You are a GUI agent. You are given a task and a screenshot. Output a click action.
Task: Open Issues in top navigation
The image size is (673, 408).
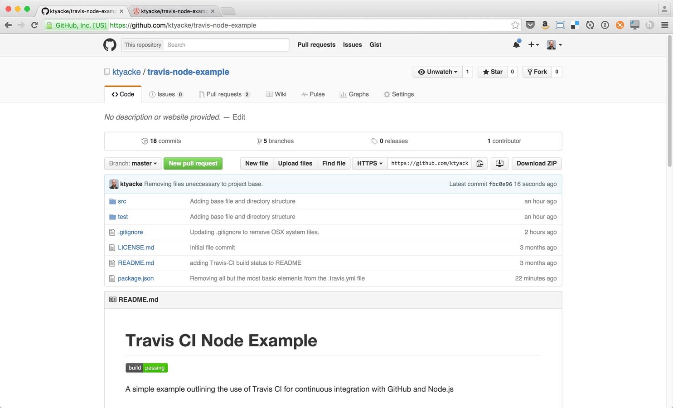(352, 44)
